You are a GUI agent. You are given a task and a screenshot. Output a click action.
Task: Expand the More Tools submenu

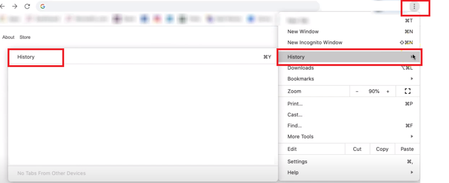[x=349, y=136]
